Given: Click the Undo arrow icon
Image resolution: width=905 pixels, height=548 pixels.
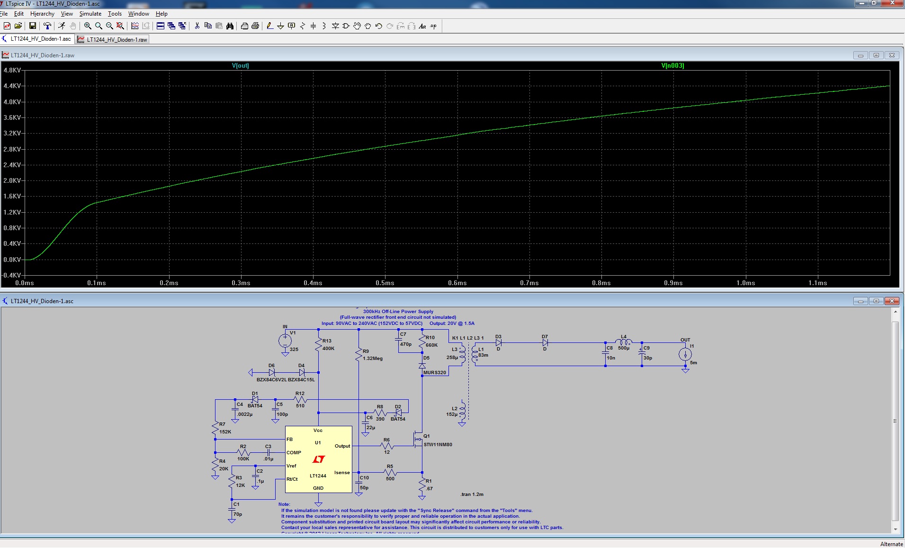Looking at the screenshot, I should coord(379,26).
